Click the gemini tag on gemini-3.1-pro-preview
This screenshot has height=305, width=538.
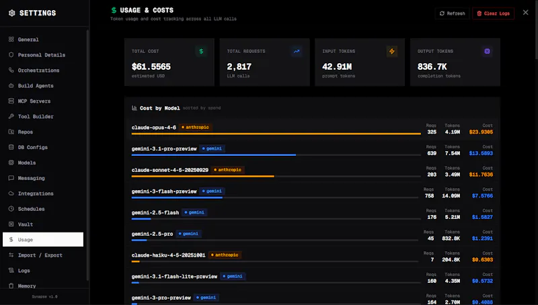[212, 148]
